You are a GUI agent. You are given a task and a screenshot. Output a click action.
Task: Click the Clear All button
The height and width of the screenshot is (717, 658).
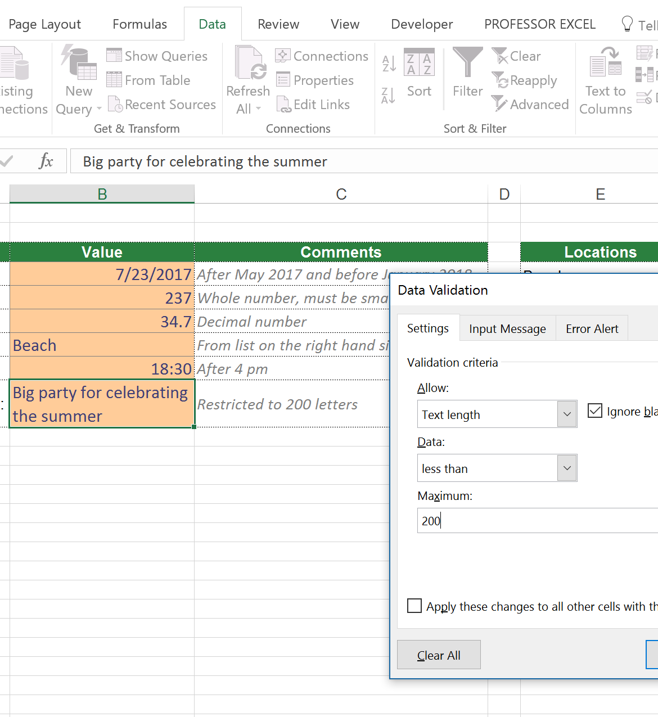click(x=439, y=655)
